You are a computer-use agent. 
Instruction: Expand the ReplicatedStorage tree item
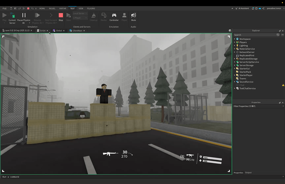point(234,59)
